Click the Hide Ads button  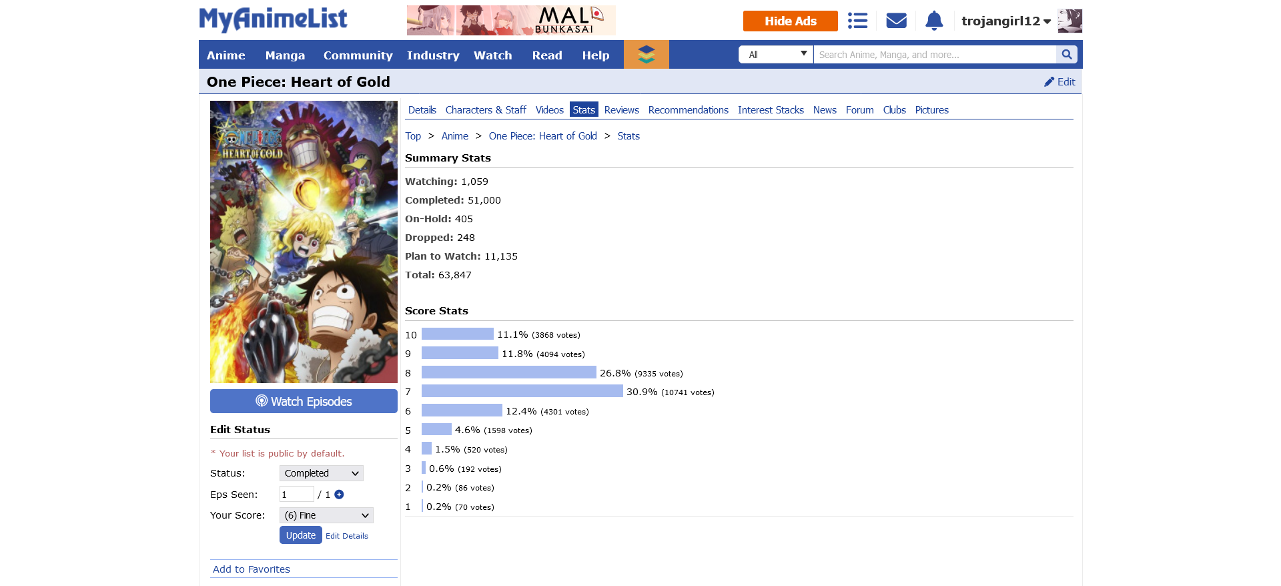790,21
